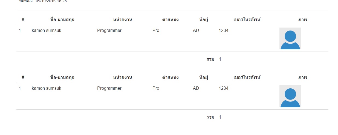Click the ชื่อ-นามสกุล header in the second table
The image size is (338, 135).
pos(62,77)
